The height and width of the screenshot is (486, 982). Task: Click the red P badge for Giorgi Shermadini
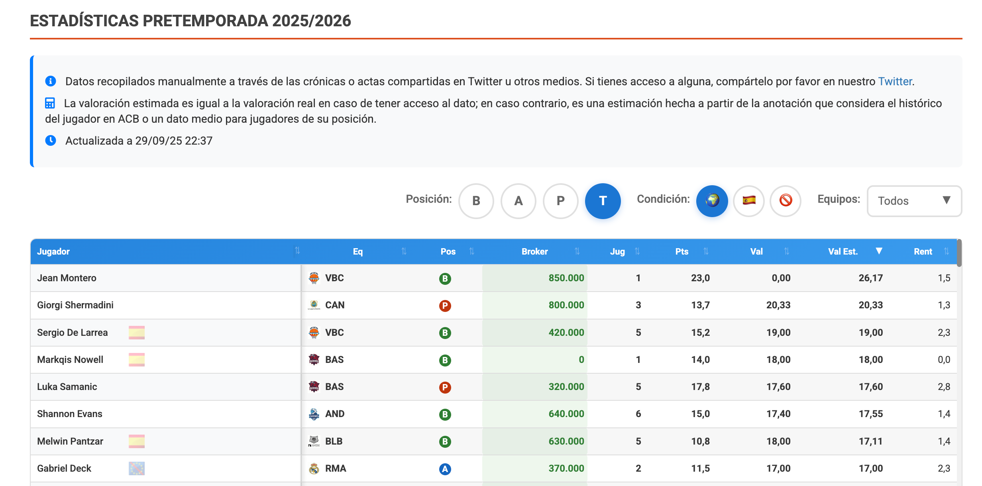pyautogui.click(x=445, y=306)
